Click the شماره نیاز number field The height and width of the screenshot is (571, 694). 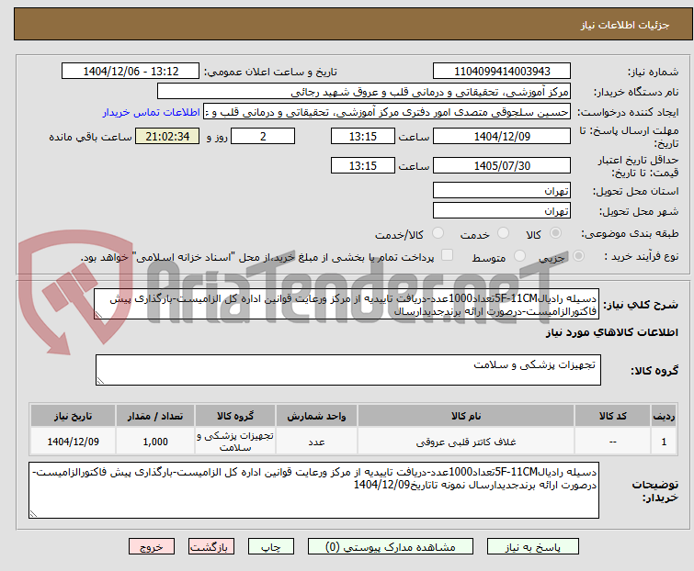point(502,72)
